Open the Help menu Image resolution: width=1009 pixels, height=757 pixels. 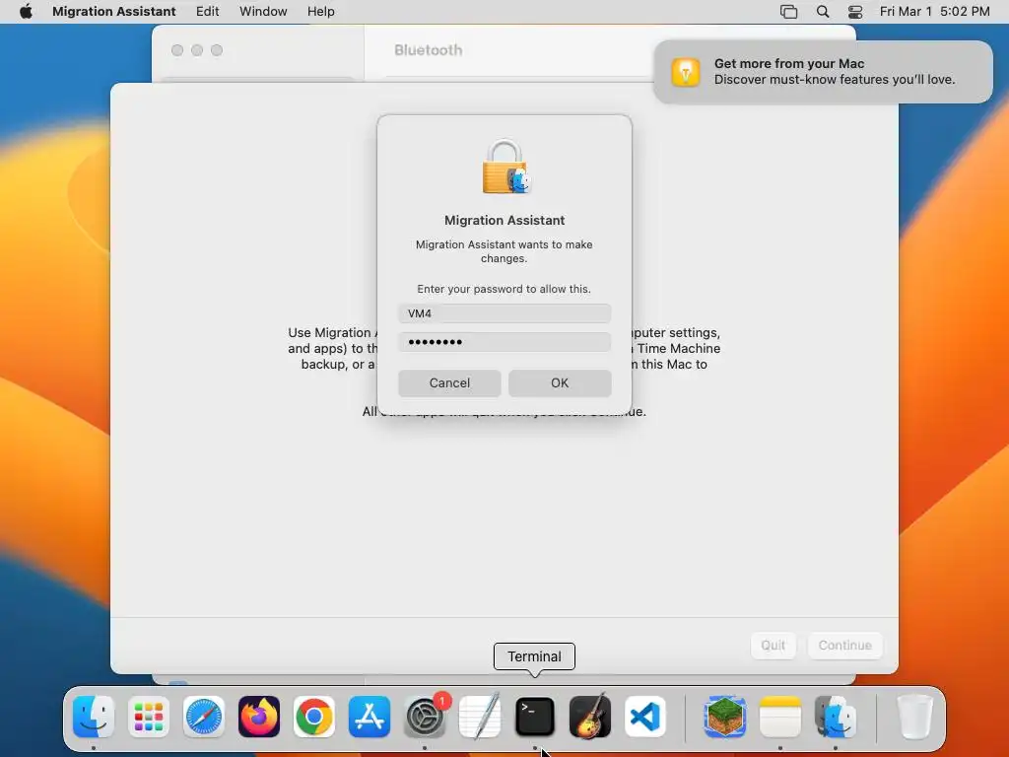(320, 12)
